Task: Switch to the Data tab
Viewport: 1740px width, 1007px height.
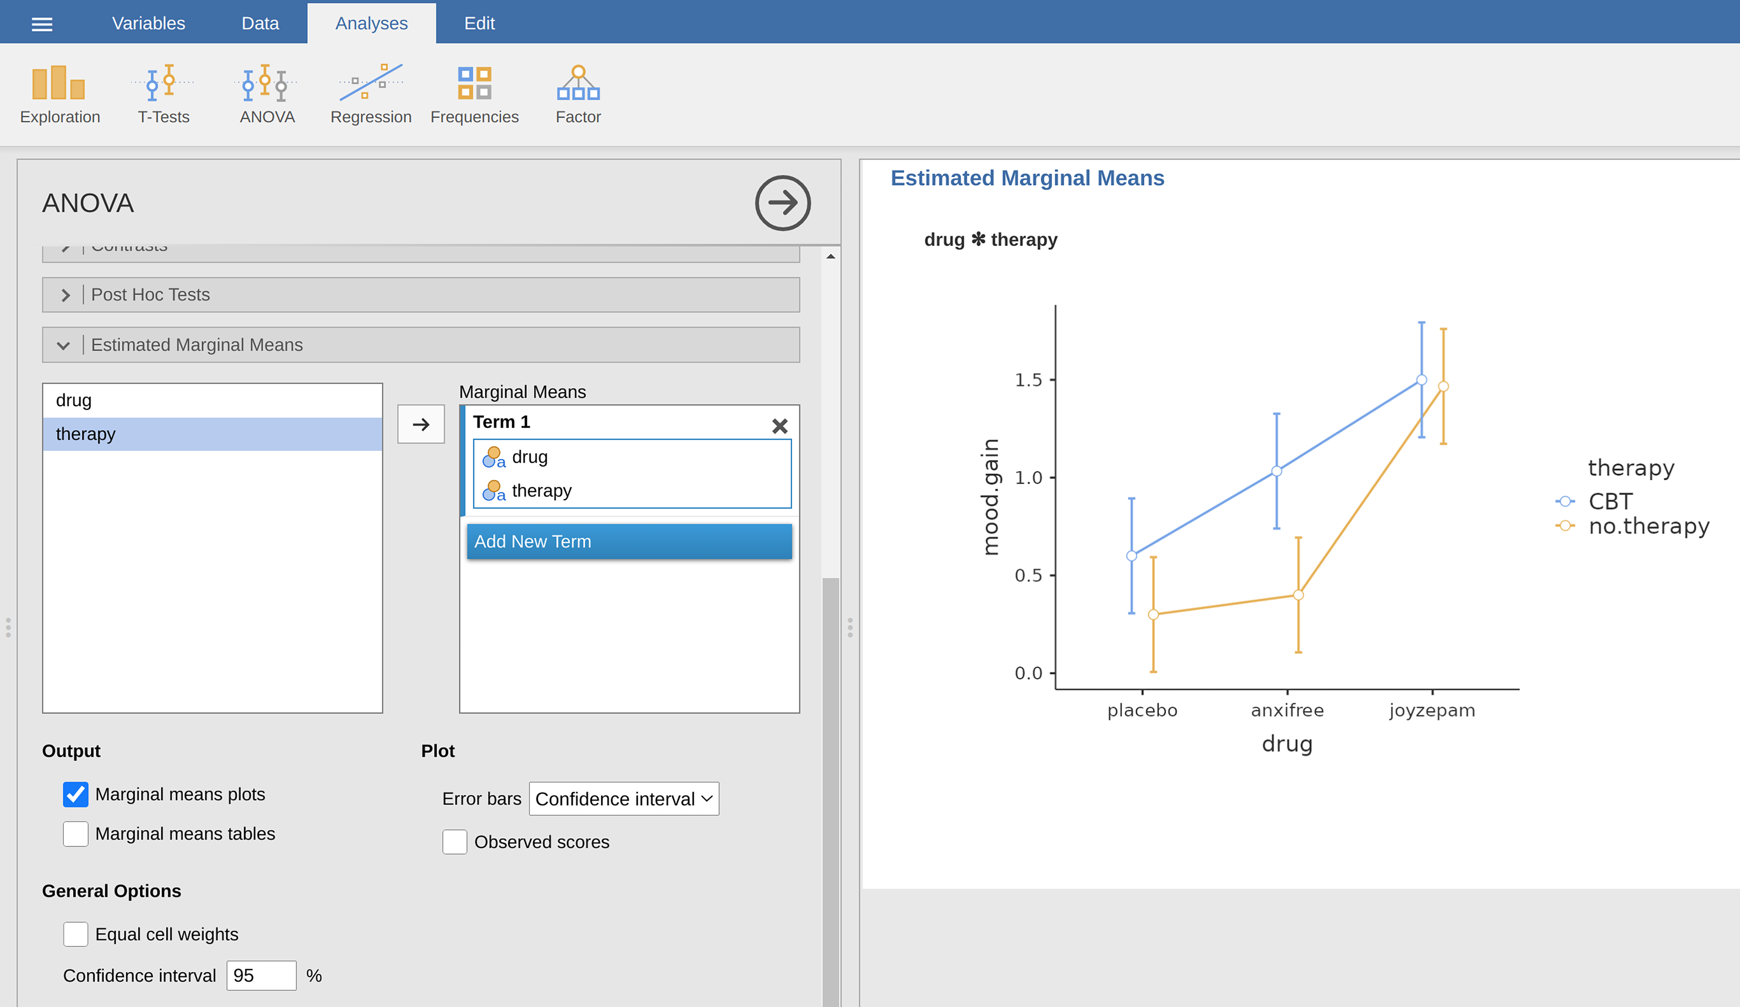Action: (x=260, y=23)
